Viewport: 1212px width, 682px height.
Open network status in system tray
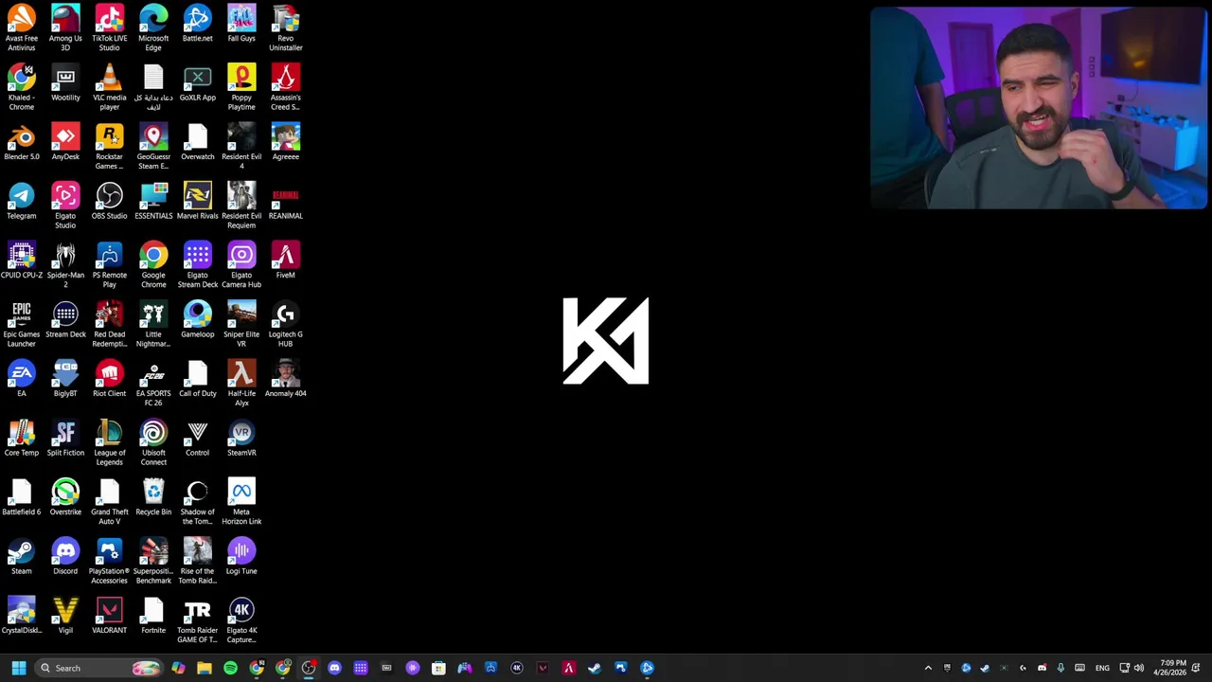pos(1124,668)
